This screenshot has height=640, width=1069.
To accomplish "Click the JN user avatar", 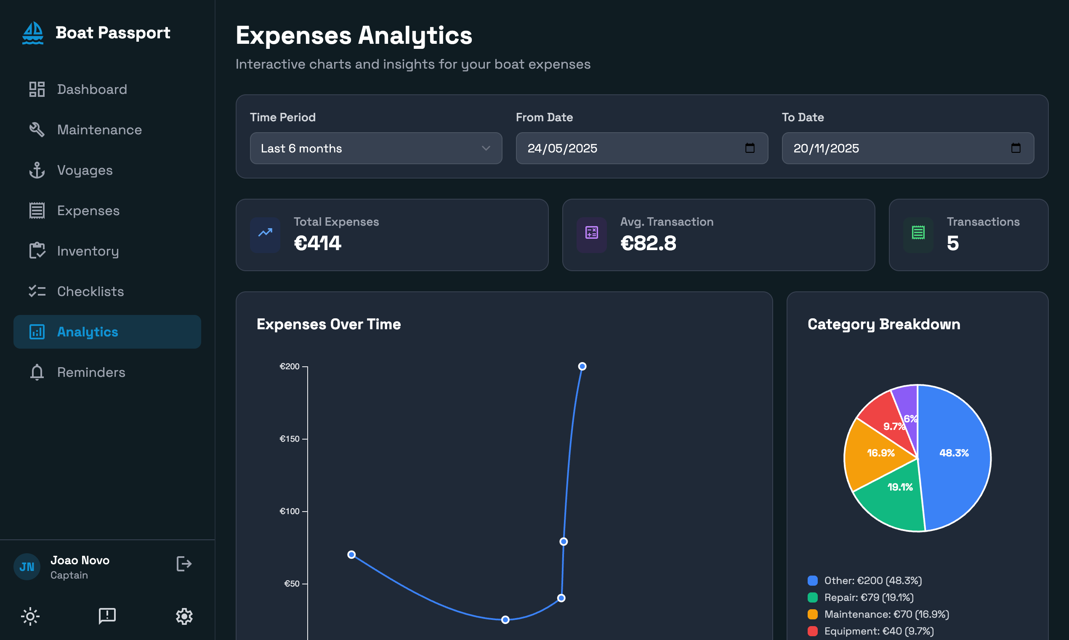I will [x=27, y=567].
